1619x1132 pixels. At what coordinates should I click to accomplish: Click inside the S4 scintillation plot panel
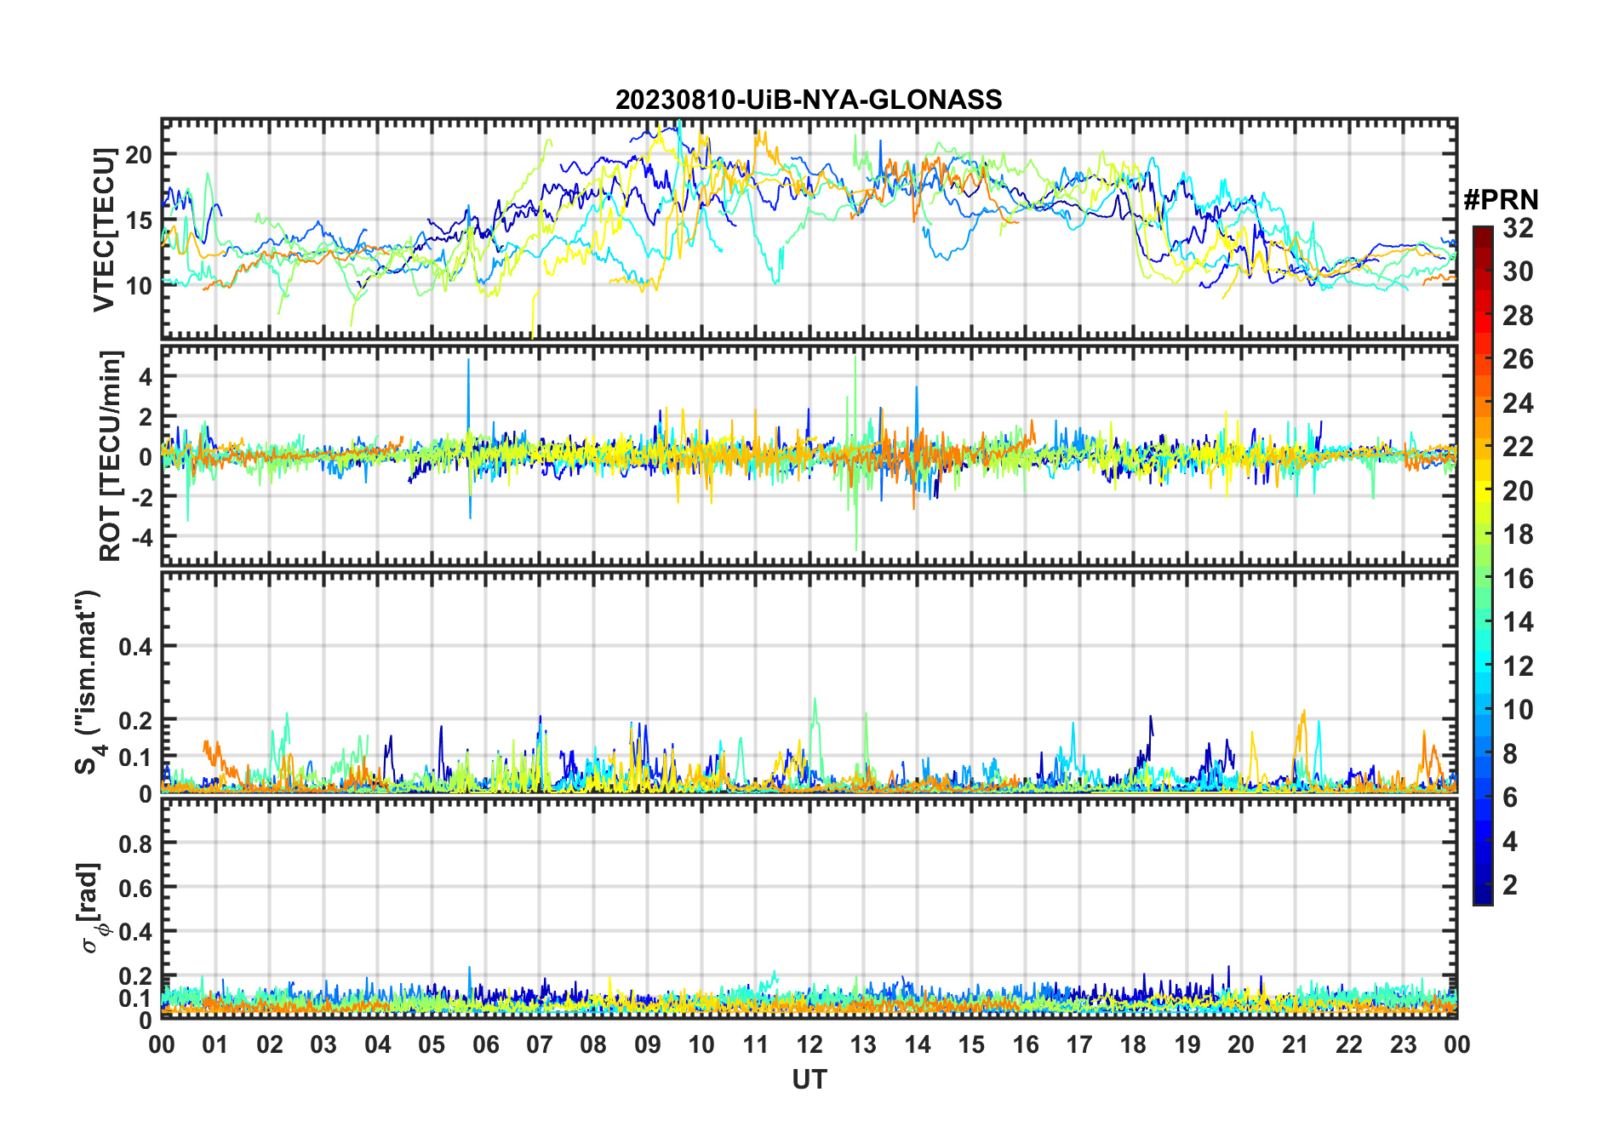pos(809,682)
